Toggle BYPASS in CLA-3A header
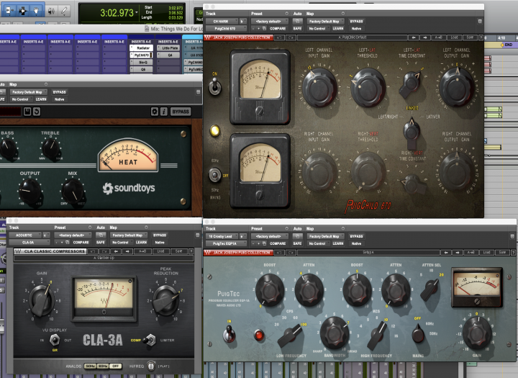 pos(160,235)
